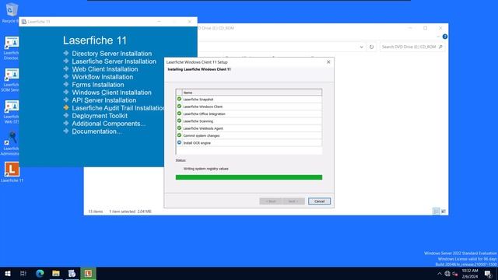Screen dimensions: 498x280
Task: Switch Explorer to large icons view
Action: click(444, 211)
